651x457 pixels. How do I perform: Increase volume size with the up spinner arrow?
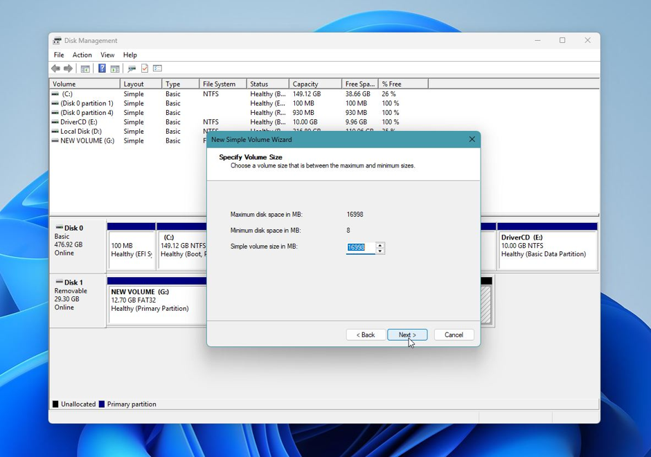tap(380, 245)
